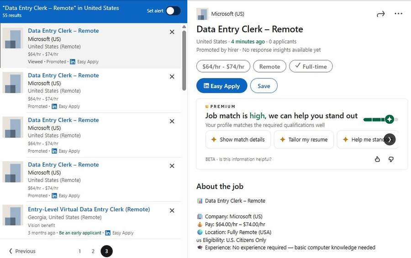Toggle the Set alert switch

[173, 11]
